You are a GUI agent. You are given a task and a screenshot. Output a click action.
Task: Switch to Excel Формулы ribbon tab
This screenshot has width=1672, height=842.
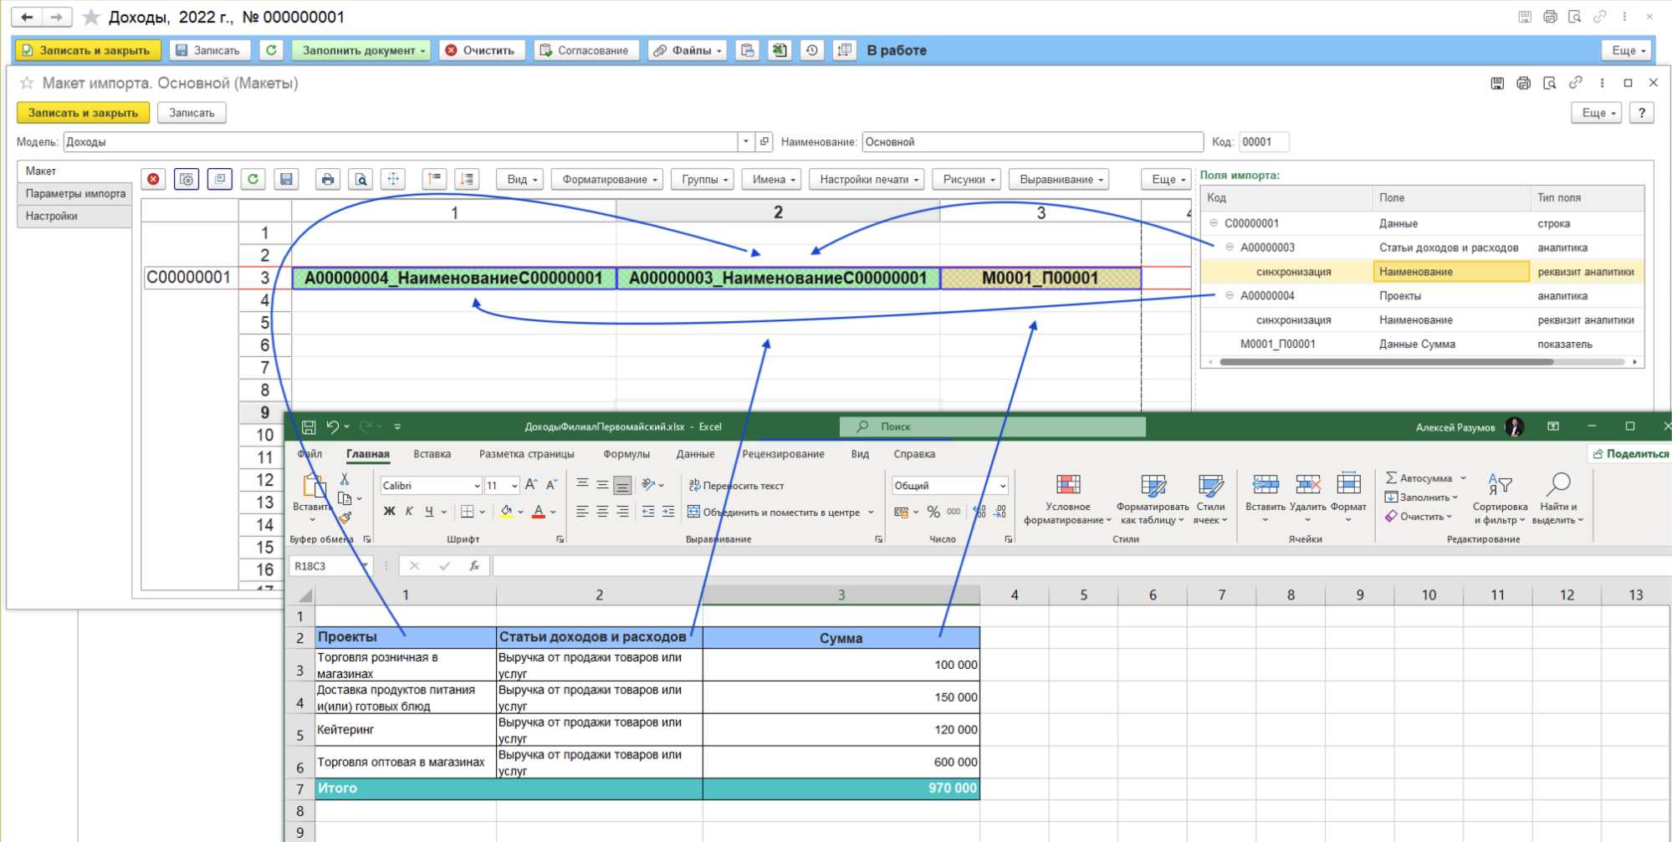(x=626, y=454)
